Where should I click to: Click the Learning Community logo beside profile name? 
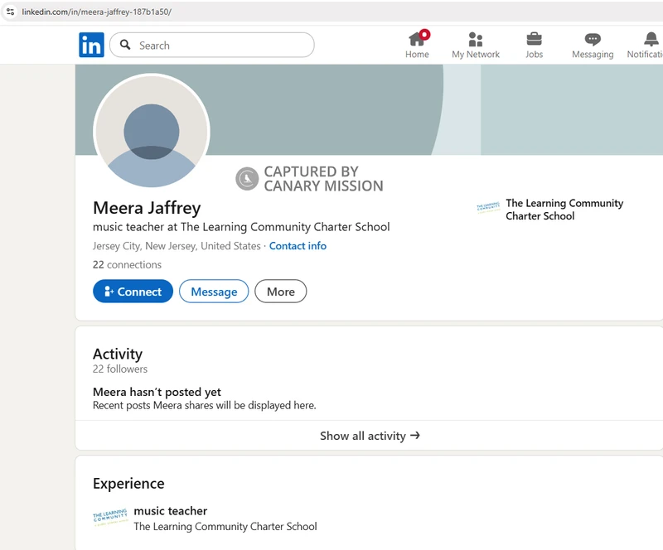click(488, 208)
